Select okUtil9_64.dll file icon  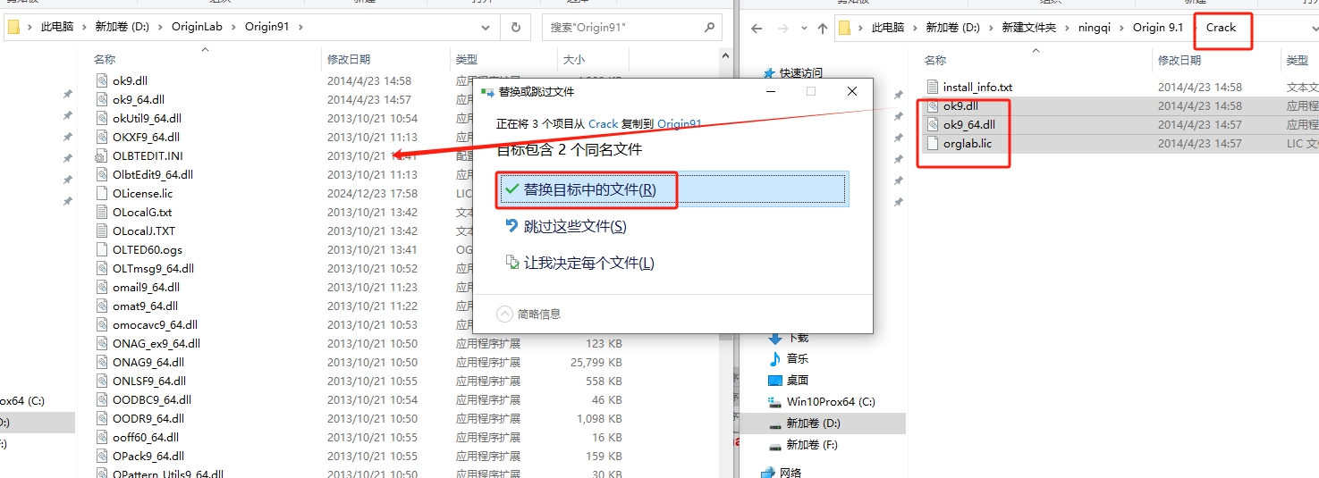[102, 118]
